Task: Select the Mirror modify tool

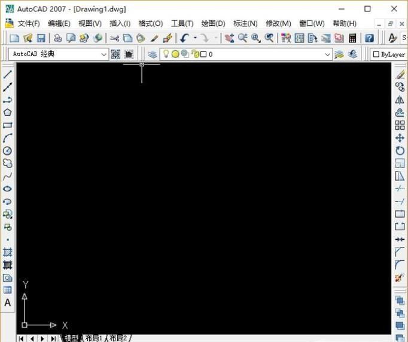Action: pyautogui.click(x=400, y=100)
